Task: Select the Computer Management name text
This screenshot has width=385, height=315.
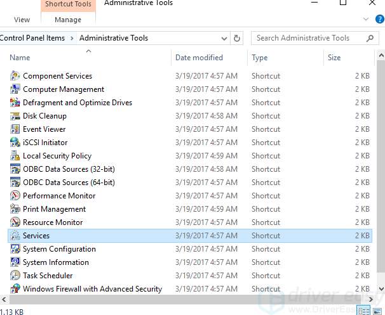Action: (x=64, y=89)
